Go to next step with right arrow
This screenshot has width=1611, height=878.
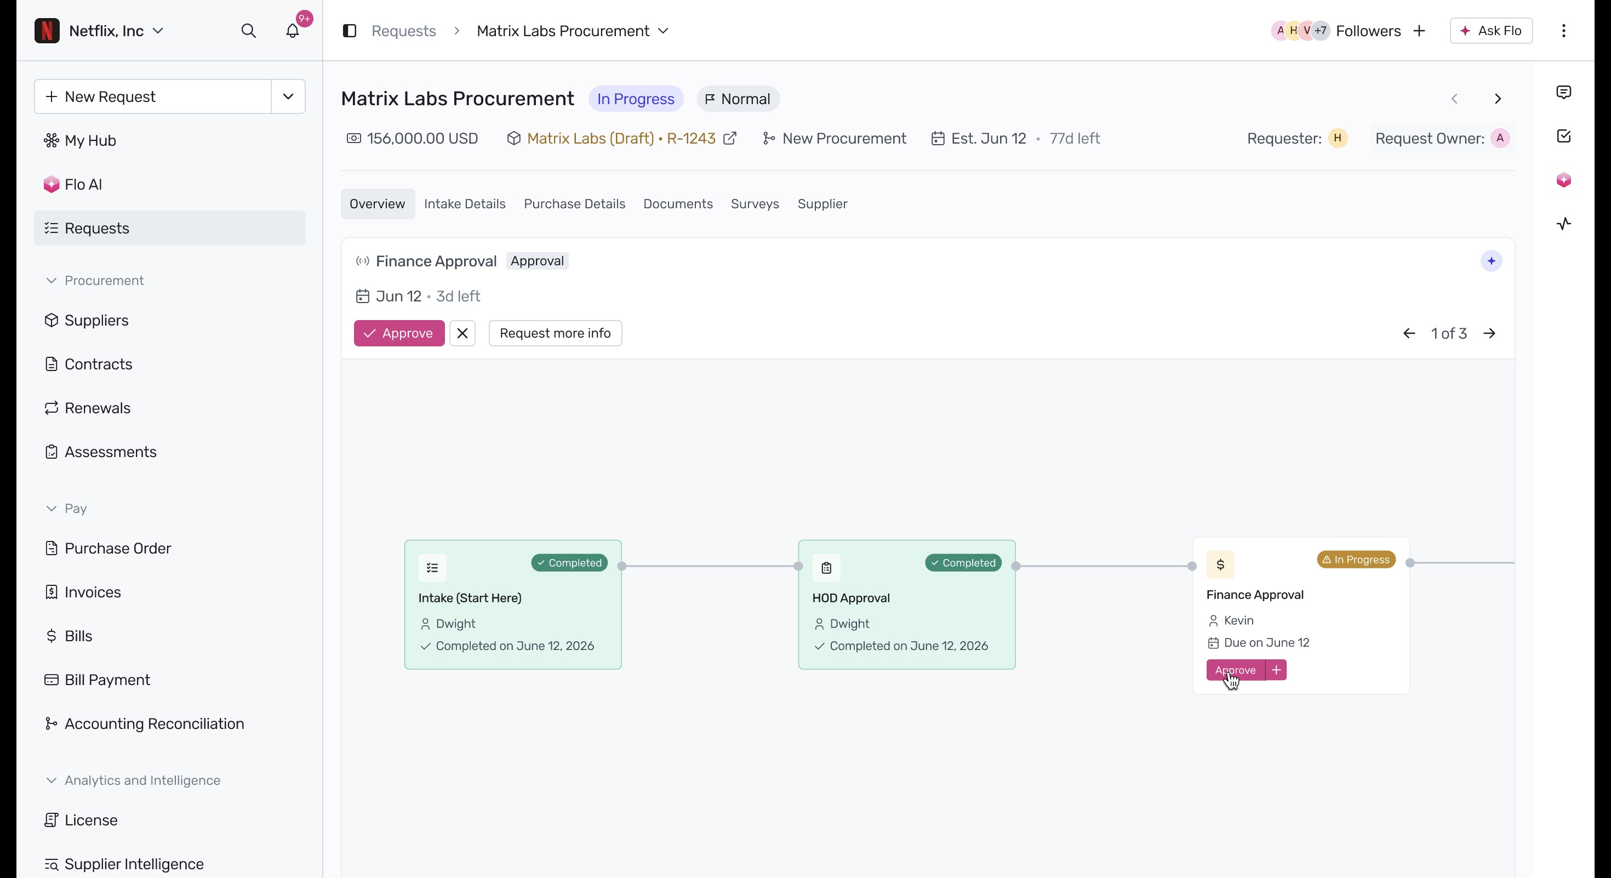point(1490,333)
